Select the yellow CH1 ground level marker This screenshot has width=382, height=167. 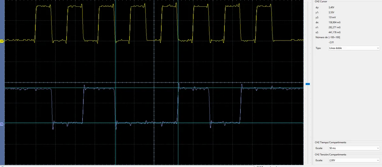coord(2,41)
